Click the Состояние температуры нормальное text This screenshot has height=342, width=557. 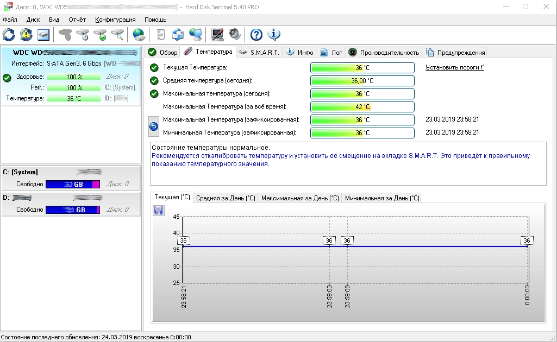211,148
